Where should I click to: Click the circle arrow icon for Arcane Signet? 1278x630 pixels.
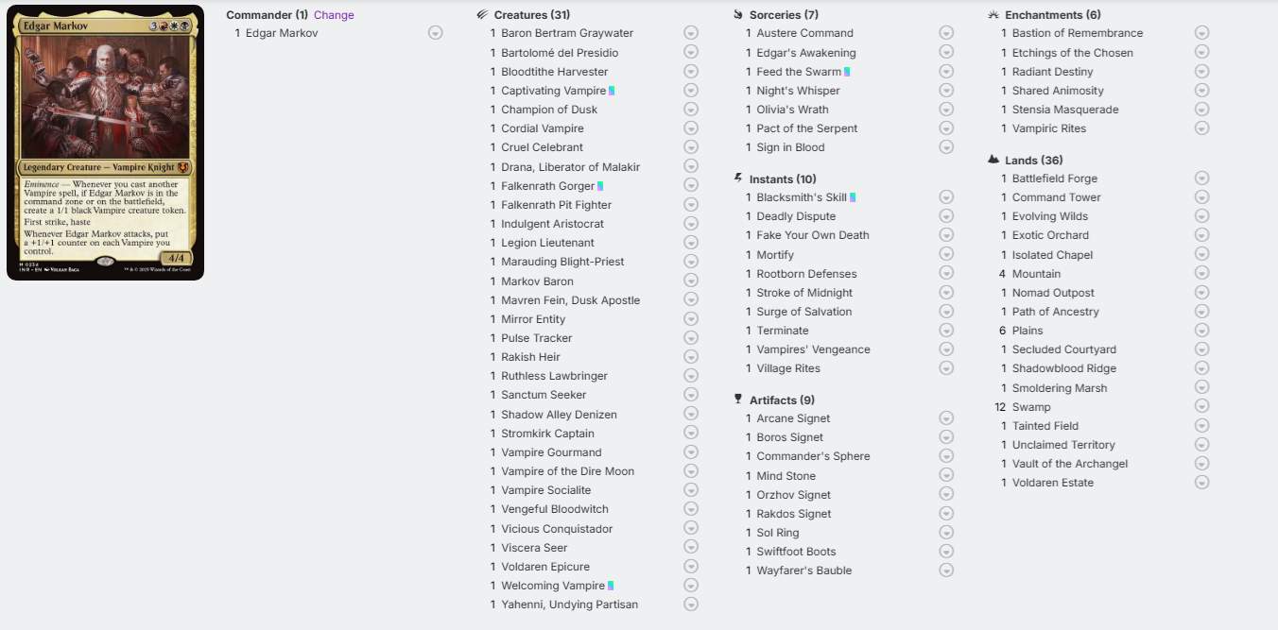pyautogui.click(x=946, y=418)
